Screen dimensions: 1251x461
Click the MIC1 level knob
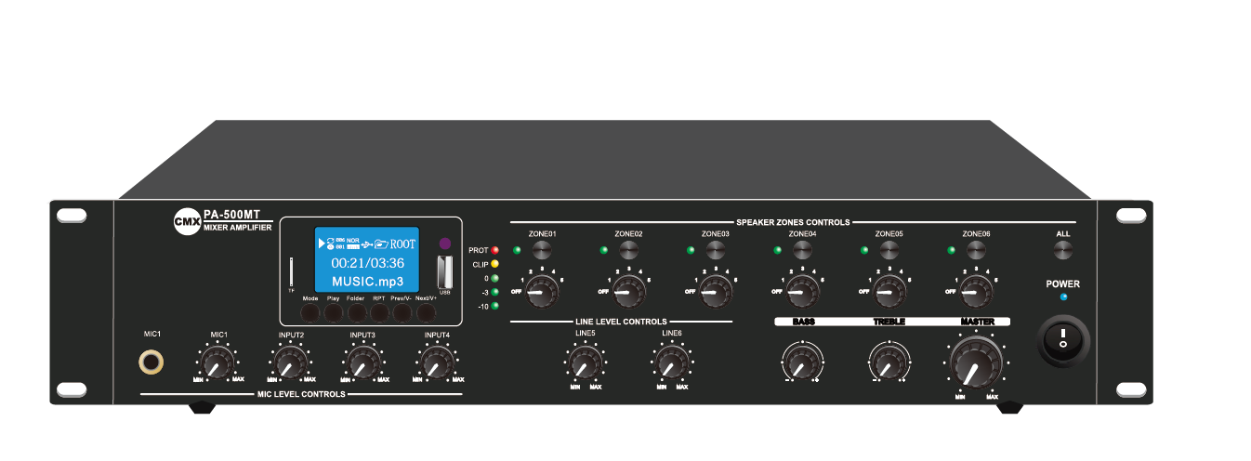pyautogui.click(x=218, y=362)
